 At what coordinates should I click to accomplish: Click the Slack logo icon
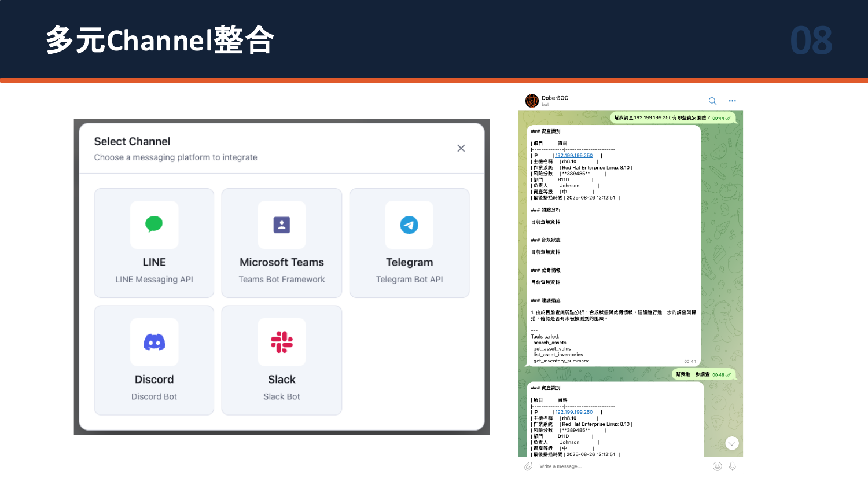click(282, 342)
